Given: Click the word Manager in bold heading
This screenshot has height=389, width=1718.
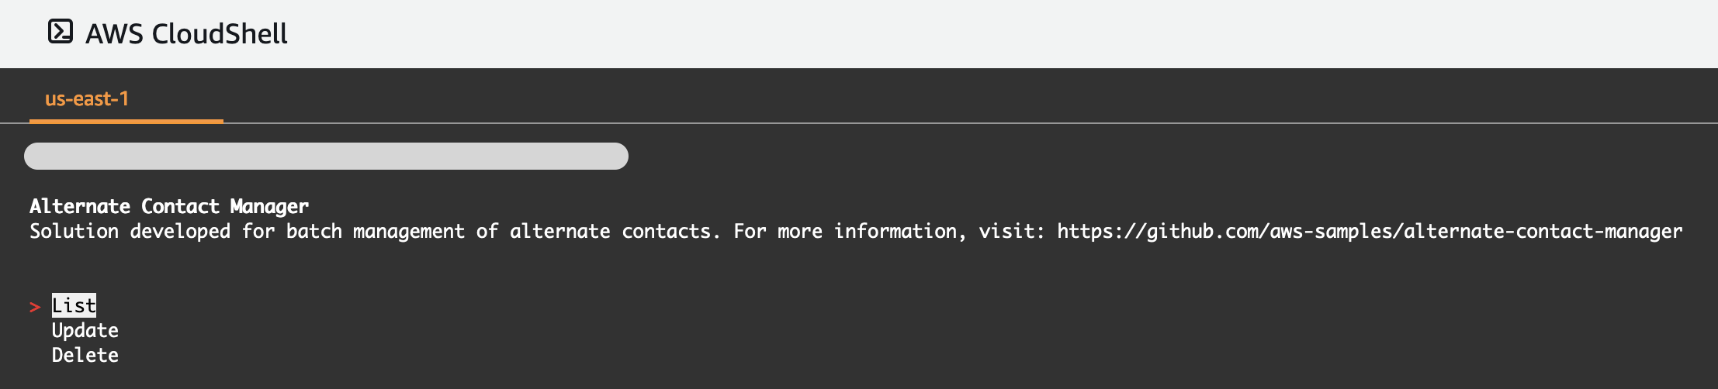Looking at the screenshot, I should point(269,206).
